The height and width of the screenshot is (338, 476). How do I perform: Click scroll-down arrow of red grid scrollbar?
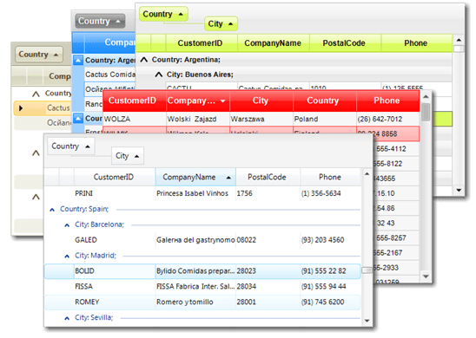click(x=426, y=276)
